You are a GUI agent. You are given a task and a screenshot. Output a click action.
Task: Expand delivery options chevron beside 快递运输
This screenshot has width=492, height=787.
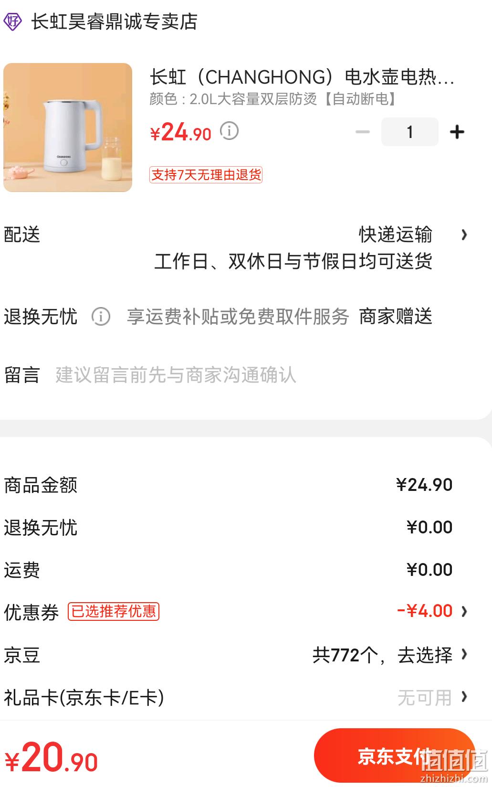[x=464, y=234]
